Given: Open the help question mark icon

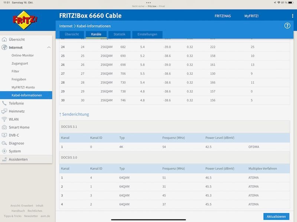Looking at the screenshot, I should [287, 26].
